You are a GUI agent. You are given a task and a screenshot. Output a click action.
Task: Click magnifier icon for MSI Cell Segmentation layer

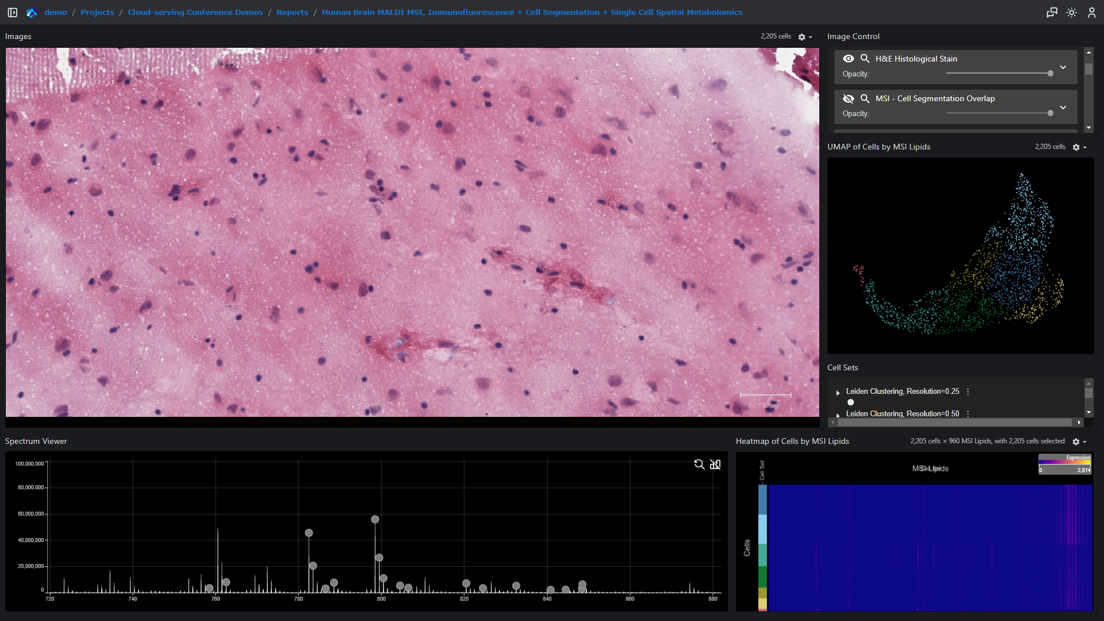point(865,98)
